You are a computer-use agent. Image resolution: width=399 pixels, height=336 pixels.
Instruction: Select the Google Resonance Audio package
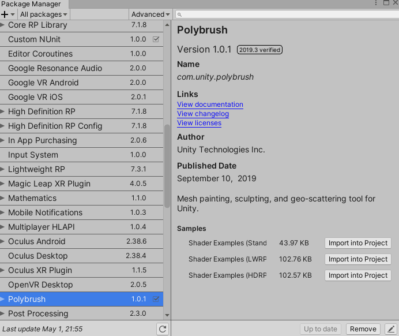(81, 68)
